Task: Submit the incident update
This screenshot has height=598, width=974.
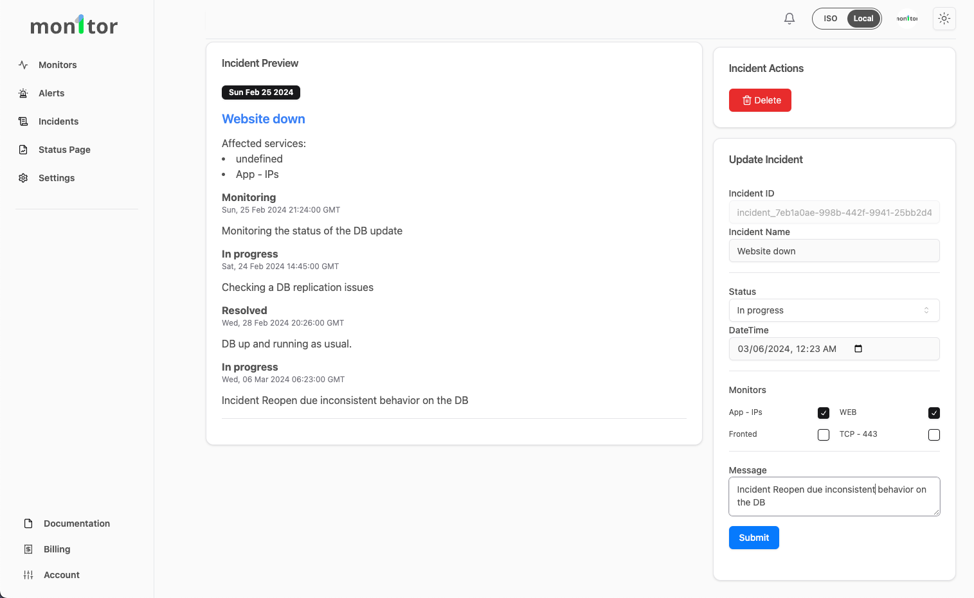Action: pos(753,538)
